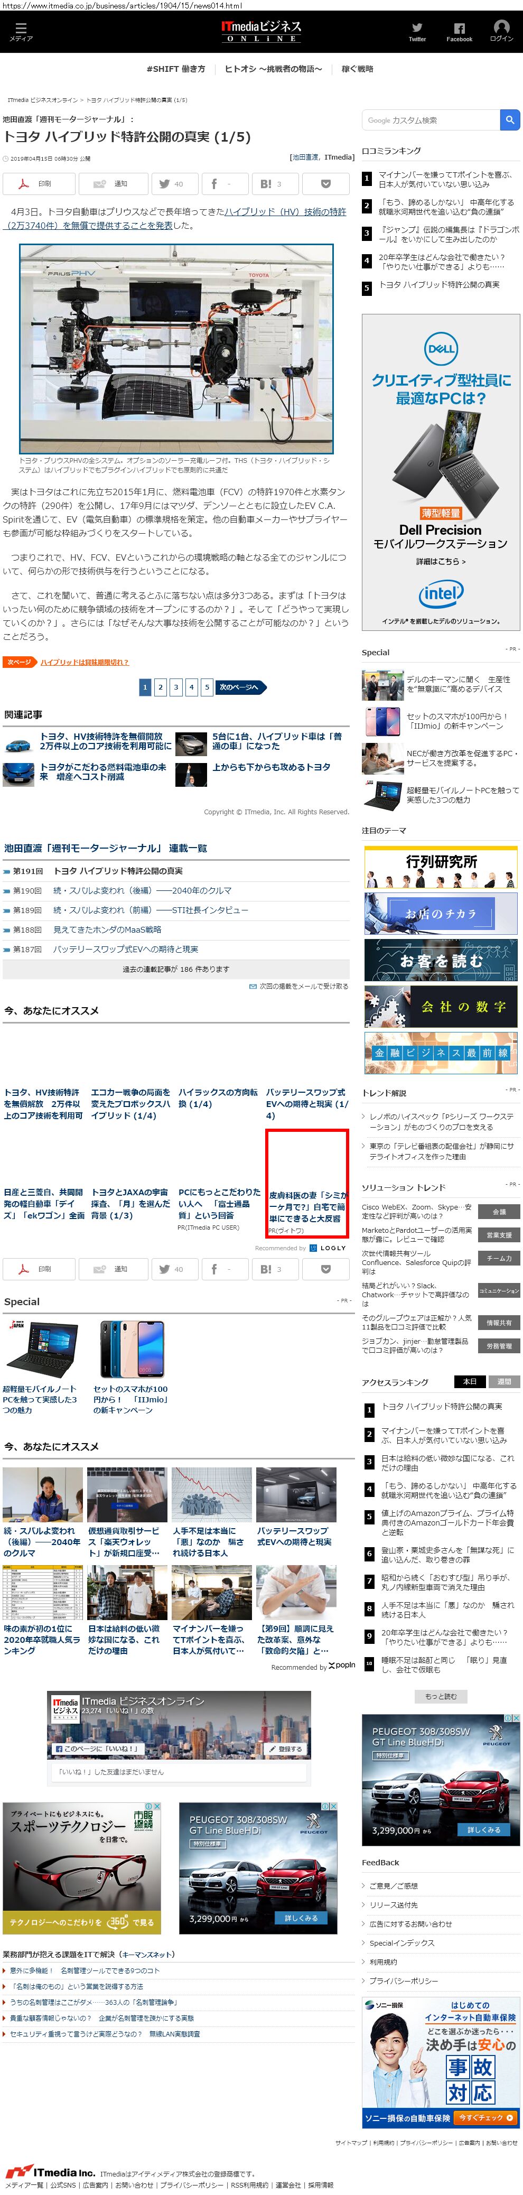
Task: Open the RSS利用規約 footer link
Action: [249, 2185]
